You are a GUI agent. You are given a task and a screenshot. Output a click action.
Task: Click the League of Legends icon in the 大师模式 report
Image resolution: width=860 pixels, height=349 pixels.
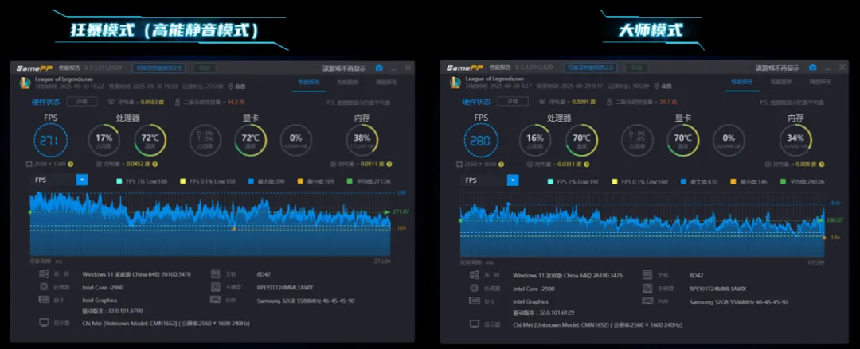[455, 83]
